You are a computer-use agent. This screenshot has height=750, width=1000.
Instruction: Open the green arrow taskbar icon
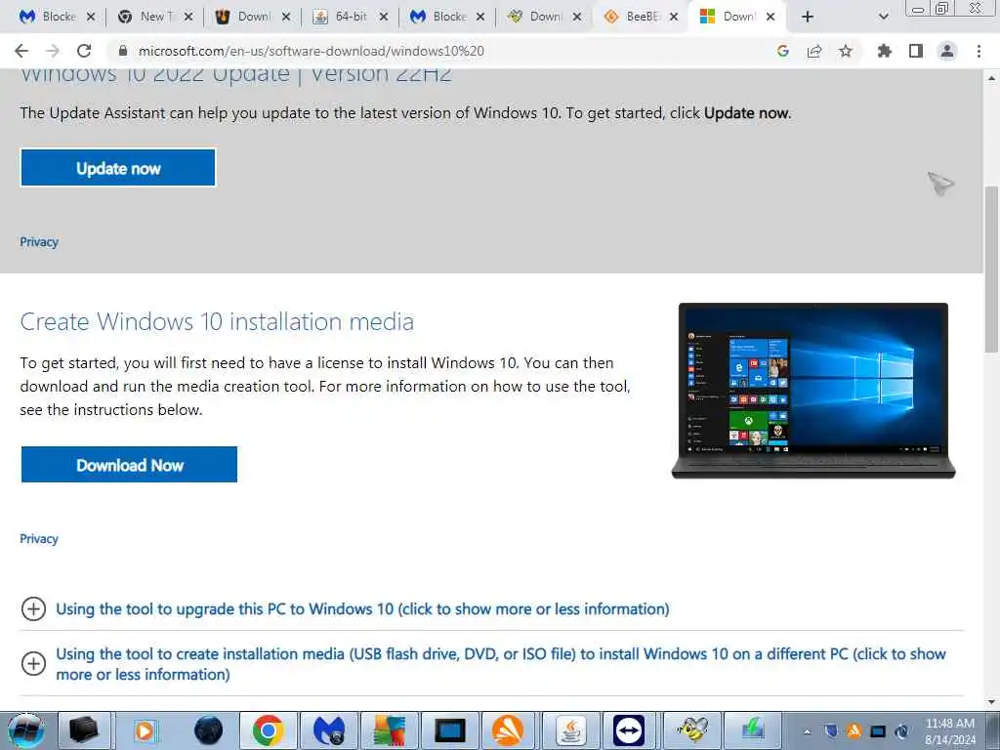tap(753, 730)
